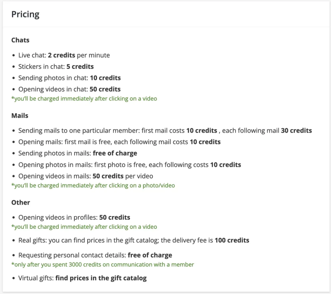Viewport: 331px width, 294px height.
Task: Select the Opening photos in mails item
Action: pos(130,165)
